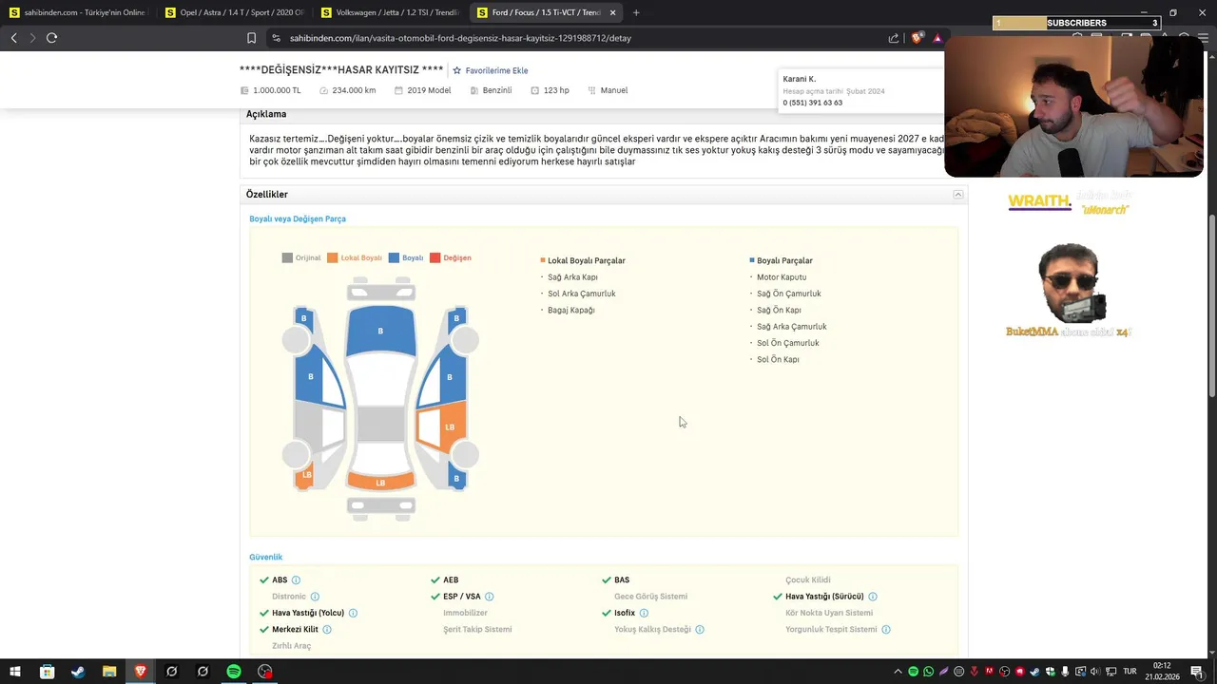
Task: Click the info icon next to Yokuş Kalkış Desteği
Action: tap(700, 630)
